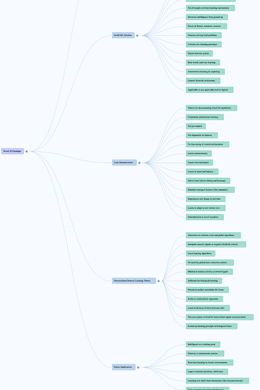Click 'Experiences new things in real time'

(205, 199)
